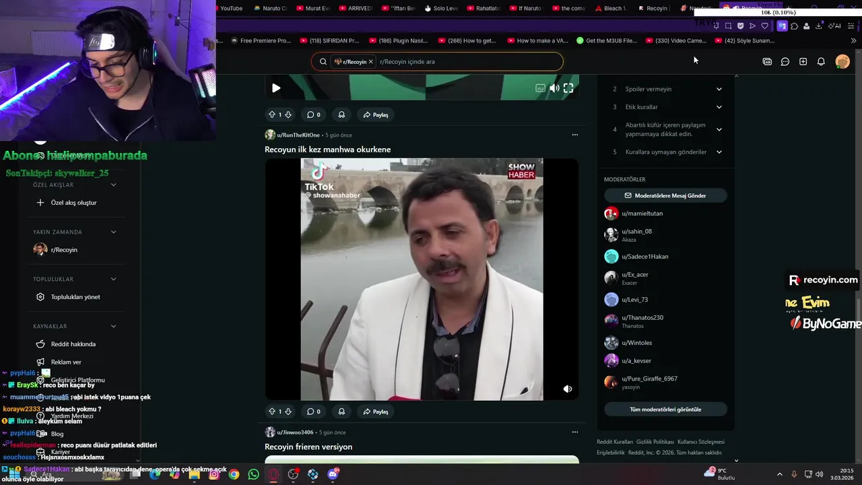Image resolution: width=862 pixels, height=485 pixels.
Task: Open moderator u/Ex_acer profile
Action: pyautogui.click(x=635, y=274)
